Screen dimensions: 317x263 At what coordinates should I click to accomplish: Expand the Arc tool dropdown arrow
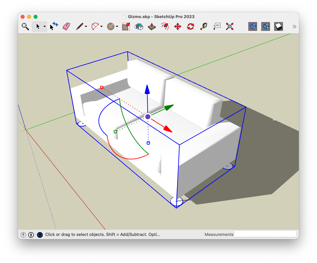101,27
